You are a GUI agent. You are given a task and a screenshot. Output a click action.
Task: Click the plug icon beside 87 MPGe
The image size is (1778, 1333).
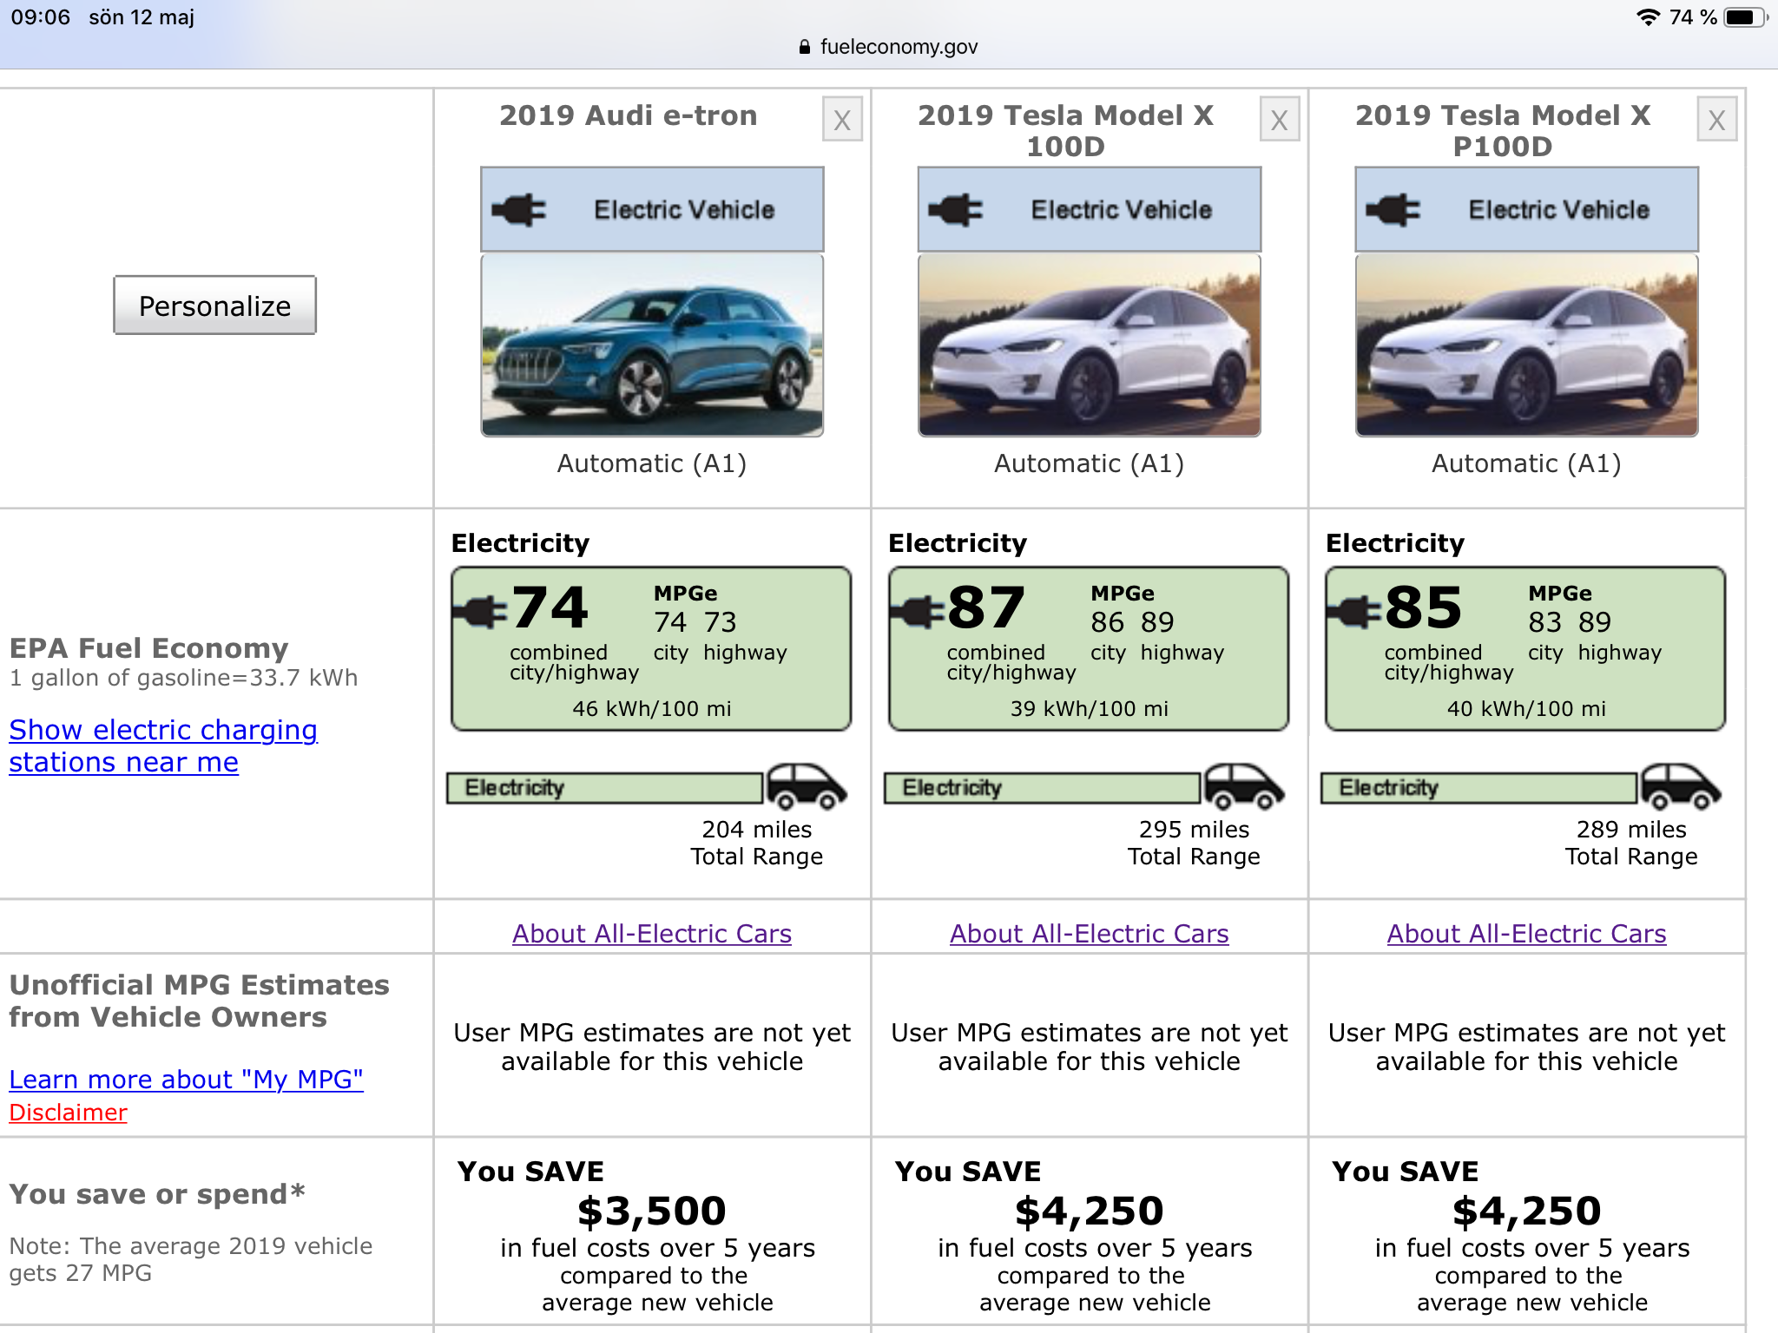click(x=918, y=613)
